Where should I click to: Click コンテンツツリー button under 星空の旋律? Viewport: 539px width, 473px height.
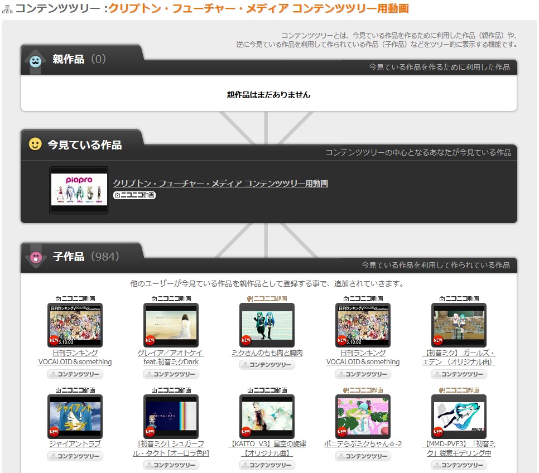pos(267,465)
